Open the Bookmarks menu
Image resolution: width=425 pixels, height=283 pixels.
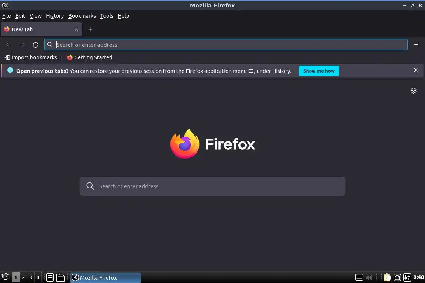tap(82, 16)
